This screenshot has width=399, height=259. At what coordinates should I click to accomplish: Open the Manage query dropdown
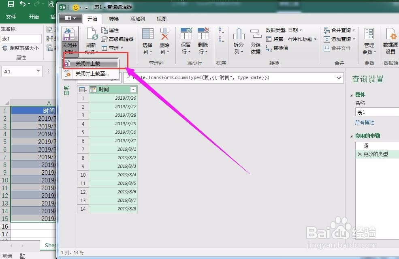pos(112,48)
